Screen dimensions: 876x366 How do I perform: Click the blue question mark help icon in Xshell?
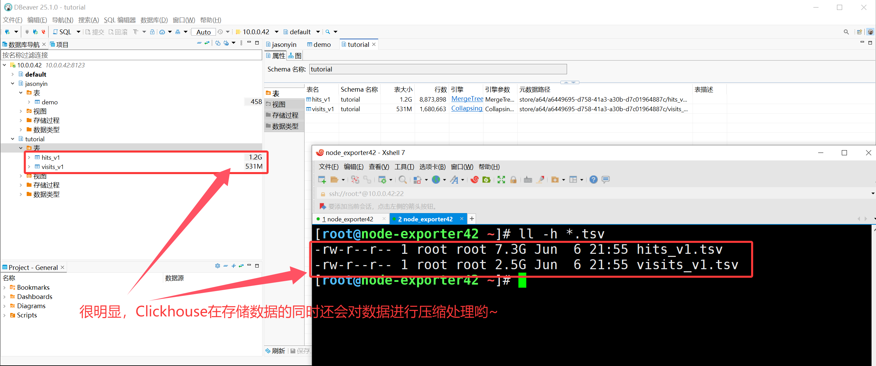[594, 180]
